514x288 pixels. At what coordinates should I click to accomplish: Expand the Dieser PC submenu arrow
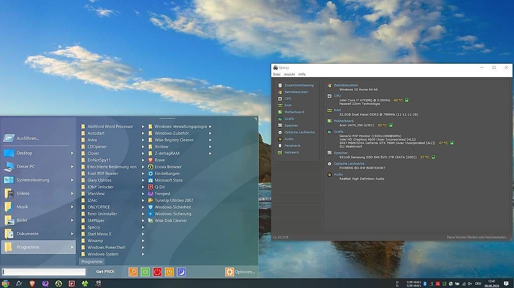coord(72,167)
